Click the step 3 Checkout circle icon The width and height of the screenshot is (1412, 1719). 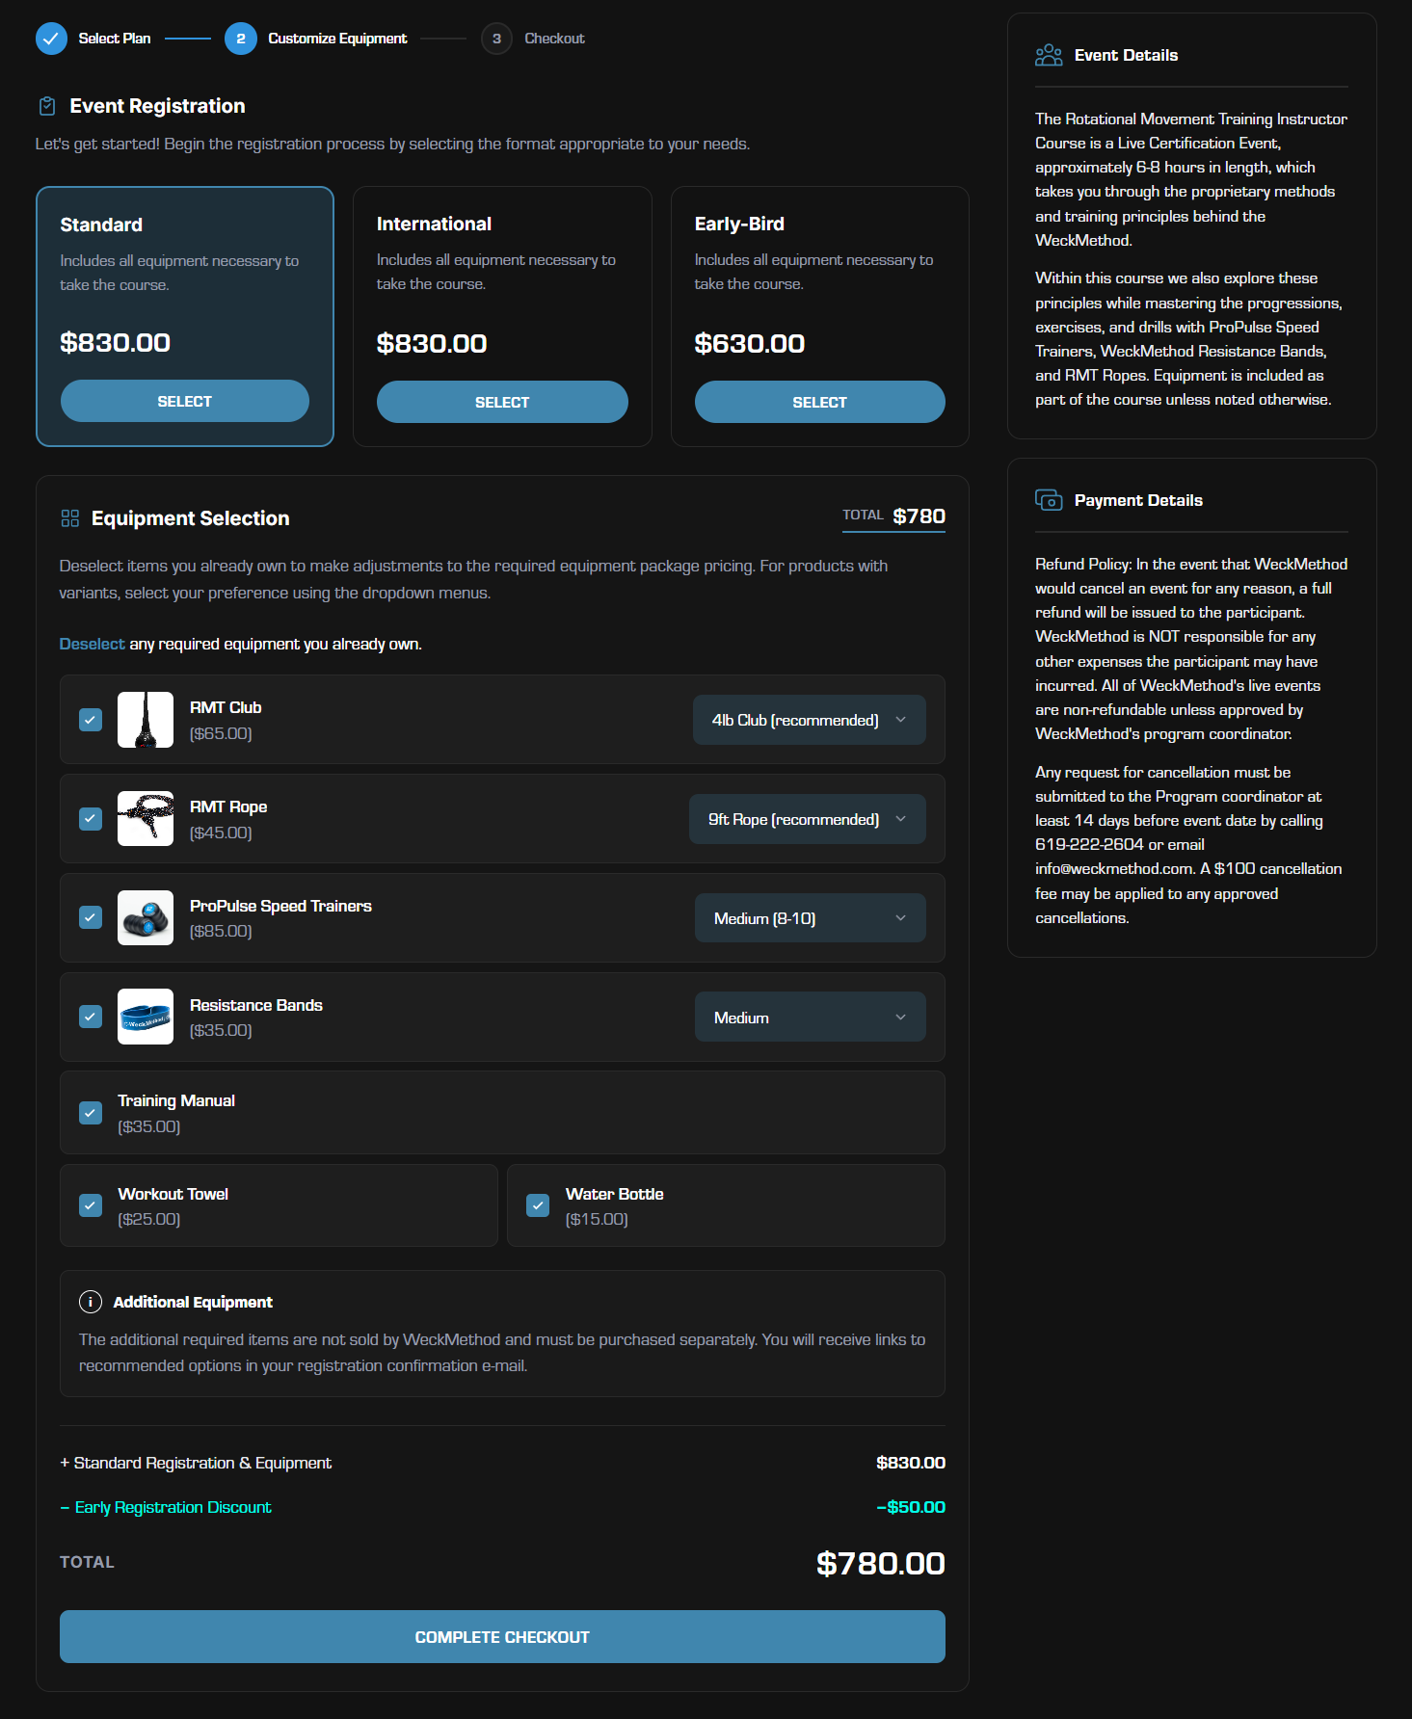[496, 39]
